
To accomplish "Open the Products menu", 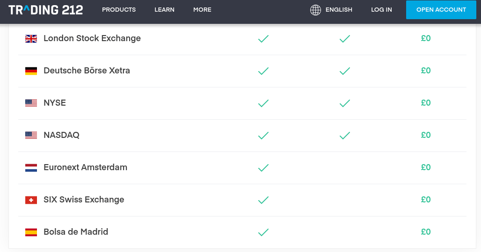I will pyautogui.click(x=119, y=10).
